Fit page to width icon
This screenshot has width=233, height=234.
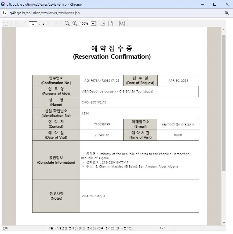[x=103, y=24]
